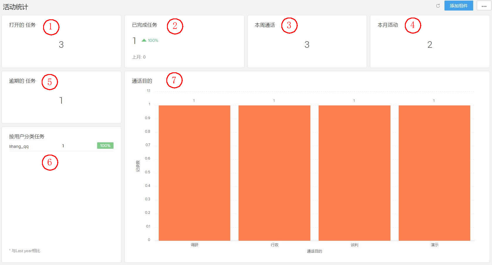Click the refresh icon
Viewport: 492px width, 265px height.
coord(438,6)
